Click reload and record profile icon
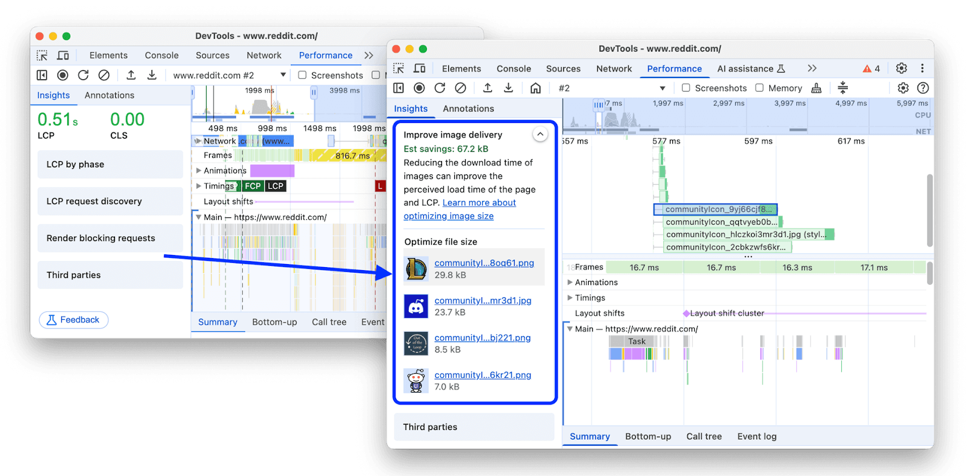 (x=440, y=88)
